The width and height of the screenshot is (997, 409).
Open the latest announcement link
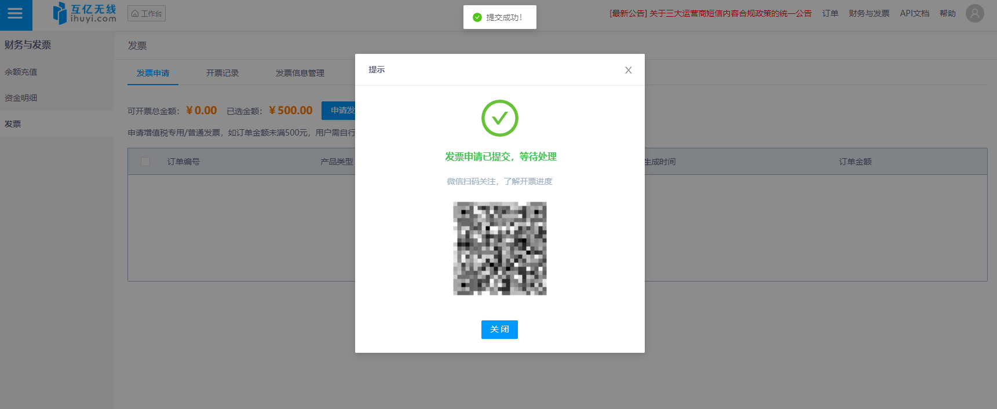click(x=710, y=13)
